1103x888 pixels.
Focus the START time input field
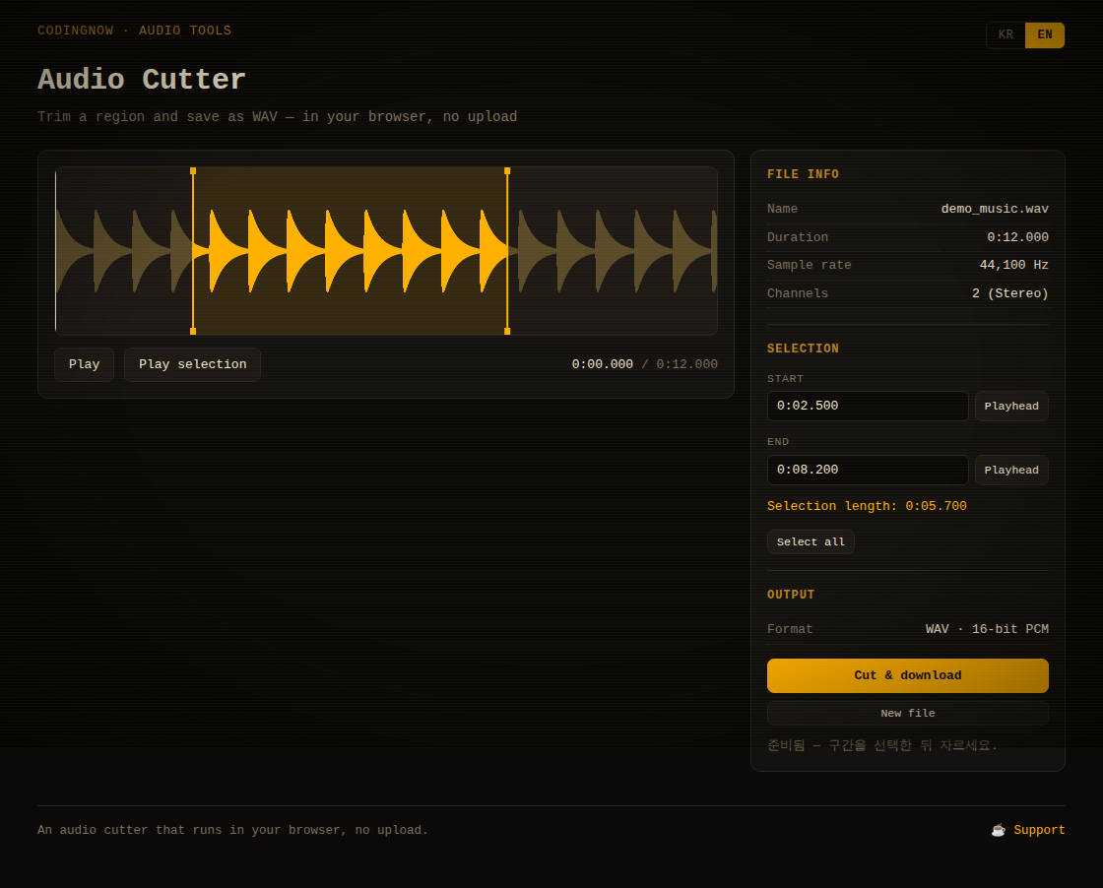pyautogui.click(x=868, y=406)
